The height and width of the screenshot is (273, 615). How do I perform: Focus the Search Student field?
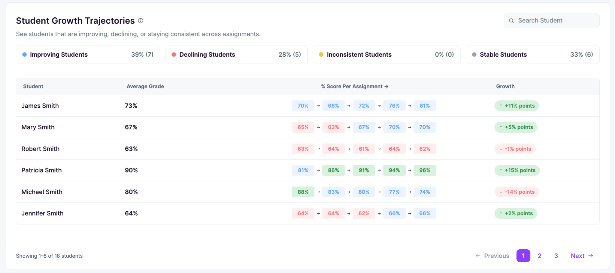pyautogui.click(x=552, y=21)
